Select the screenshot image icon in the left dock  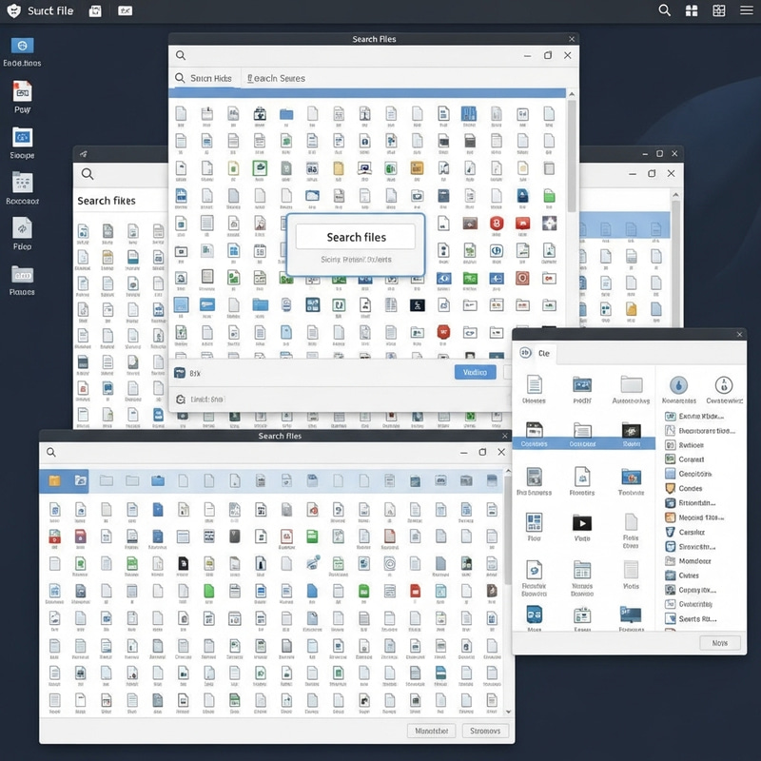tap(22, 140)
